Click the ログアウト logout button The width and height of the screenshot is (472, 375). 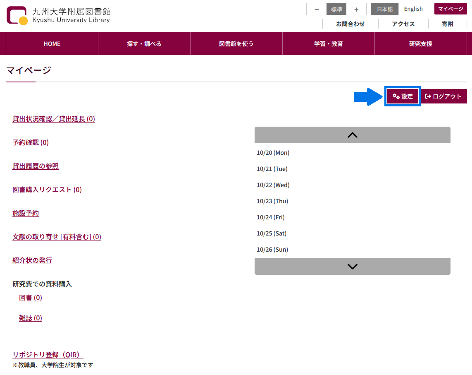tap(443, 96)
